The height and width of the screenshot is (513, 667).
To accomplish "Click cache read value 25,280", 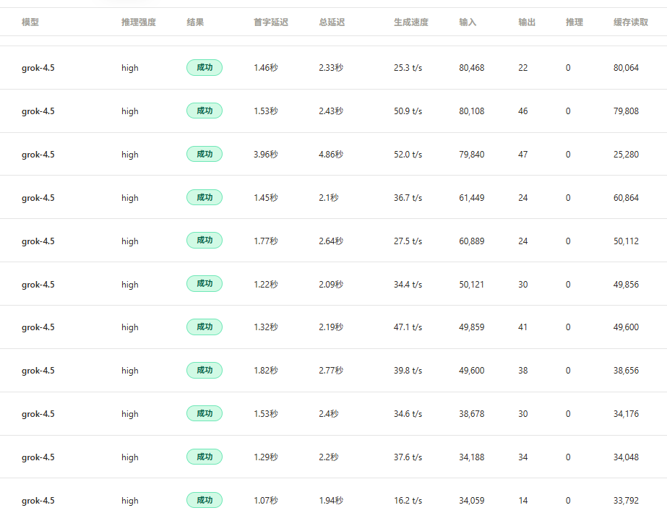I will click(626, 155).
